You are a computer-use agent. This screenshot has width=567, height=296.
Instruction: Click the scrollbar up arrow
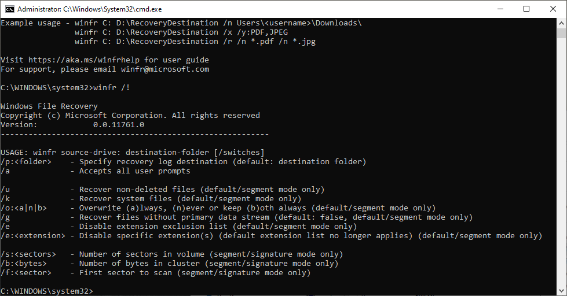562,23
